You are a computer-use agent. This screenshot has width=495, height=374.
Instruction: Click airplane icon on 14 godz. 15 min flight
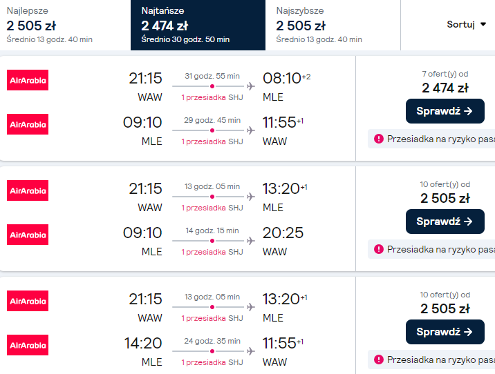coord(250,241)
